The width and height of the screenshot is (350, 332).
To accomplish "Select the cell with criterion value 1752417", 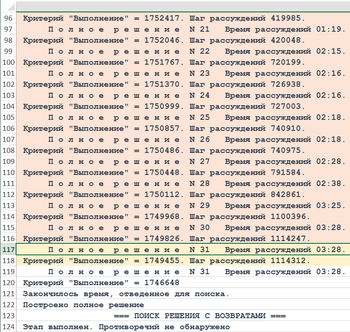I will (164, 18).
